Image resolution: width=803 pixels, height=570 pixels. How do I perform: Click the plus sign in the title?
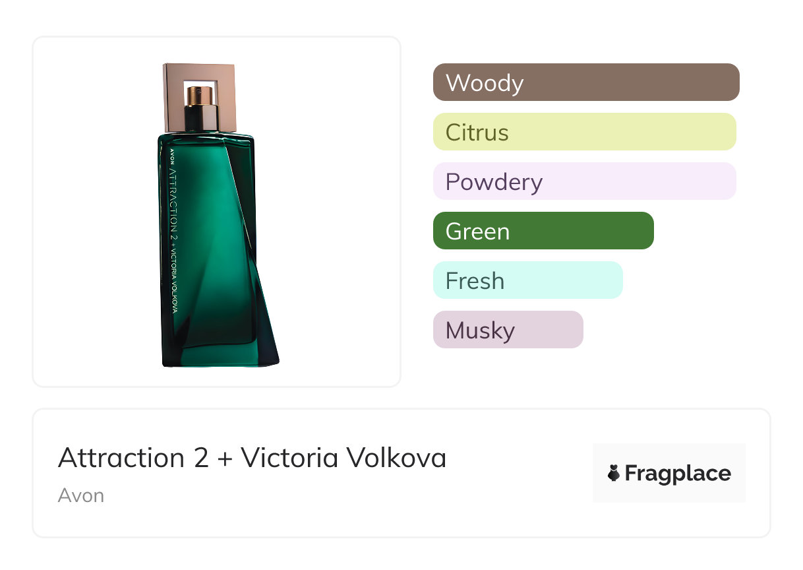click(225, 459)
